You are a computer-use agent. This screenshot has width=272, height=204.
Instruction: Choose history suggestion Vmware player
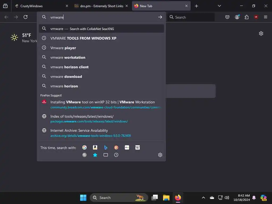101,48
